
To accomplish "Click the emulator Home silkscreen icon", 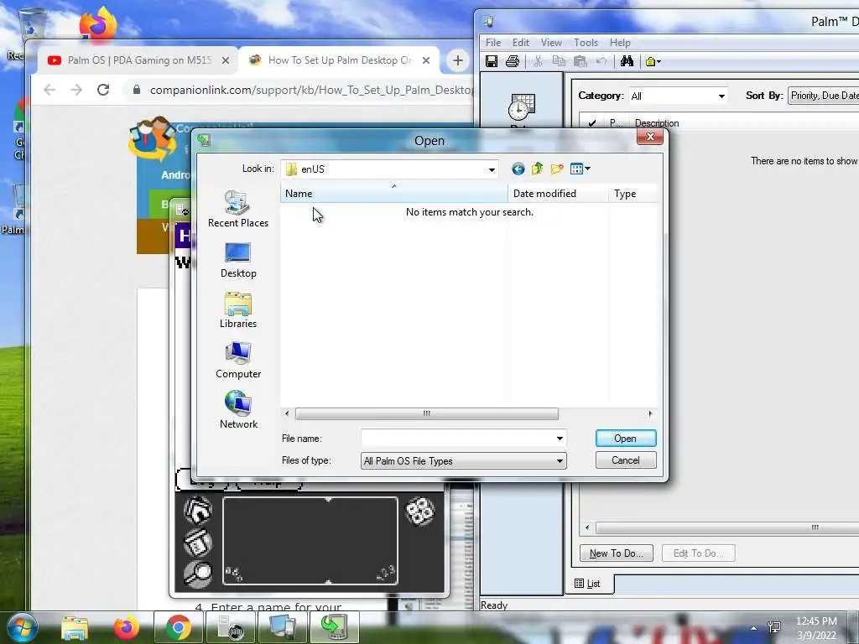I will click(198, 509).
